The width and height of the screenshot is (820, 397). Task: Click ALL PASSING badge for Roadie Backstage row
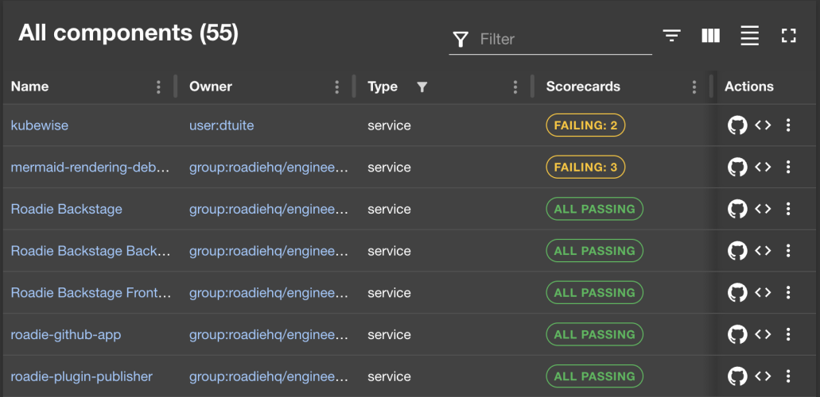tap(595, 209)
